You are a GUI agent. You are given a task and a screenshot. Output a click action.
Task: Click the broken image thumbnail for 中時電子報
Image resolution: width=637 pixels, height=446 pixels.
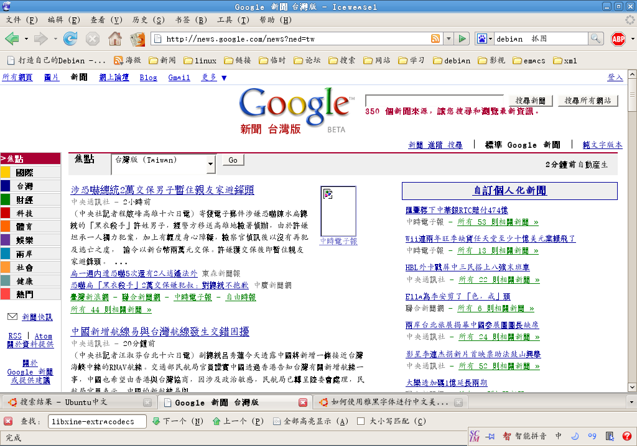[x=338, y=210]
